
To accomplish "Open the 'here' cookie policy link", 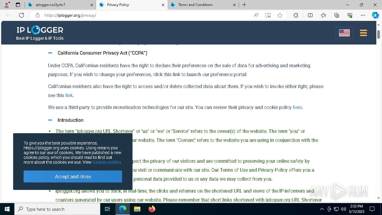I will coord(297,107).
